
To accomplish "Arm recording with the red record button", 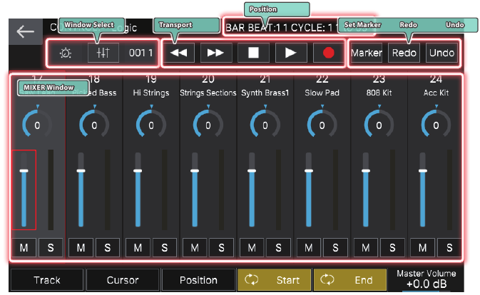I will (x=328, y=53).
